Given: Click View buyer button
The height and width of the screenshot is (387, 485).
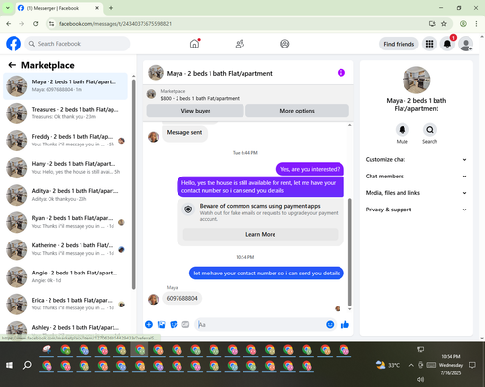Looking at the screenshot, I should coord(195,111).
